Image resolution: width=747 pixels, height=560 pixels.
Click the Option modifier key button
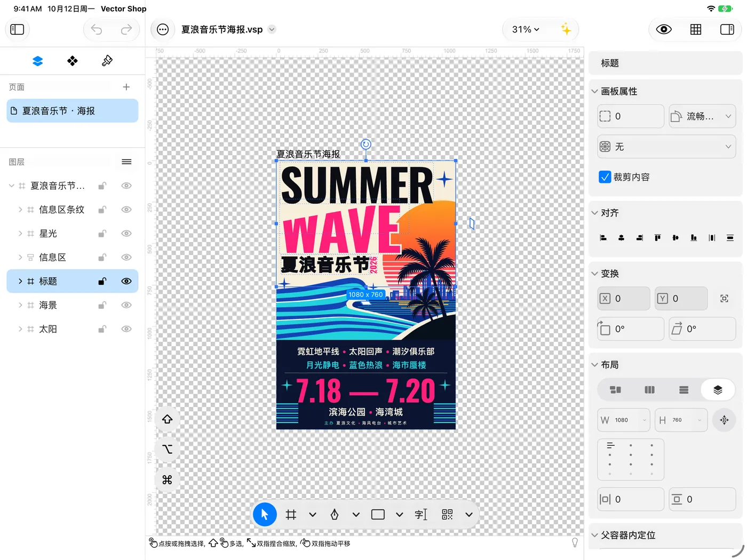point(167,450)
